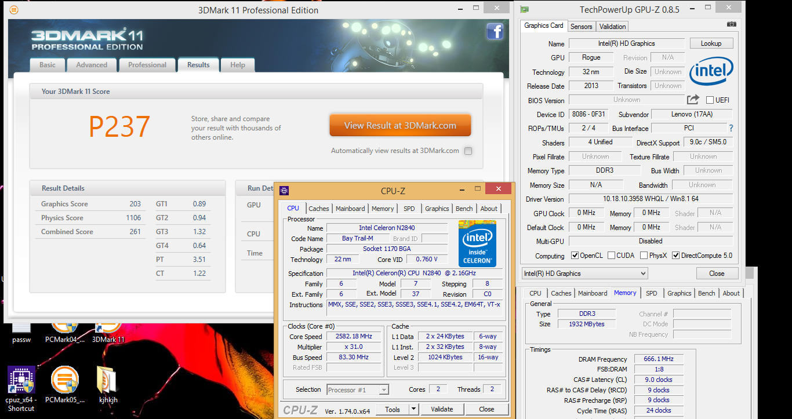Toggle the UEFI checkbox in GPU-Z
The height and width of the screenshot is (419, 792).
(x=710, y=100)
